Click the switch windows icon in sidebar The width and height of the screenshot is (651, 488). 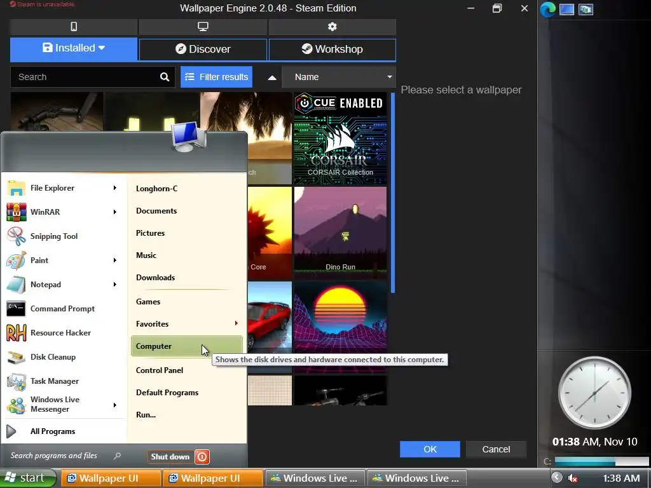click(586, 9)
